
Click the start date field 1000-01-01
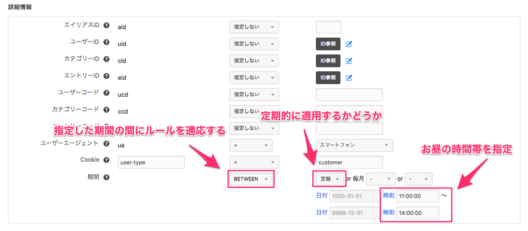[355, 196]
